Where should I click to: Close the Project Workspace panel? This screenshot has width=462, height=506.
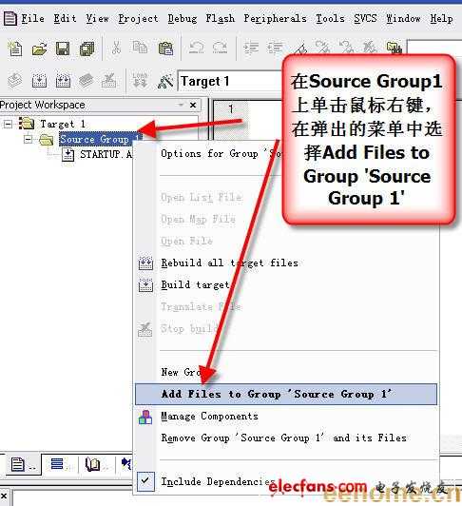[193, 106]
